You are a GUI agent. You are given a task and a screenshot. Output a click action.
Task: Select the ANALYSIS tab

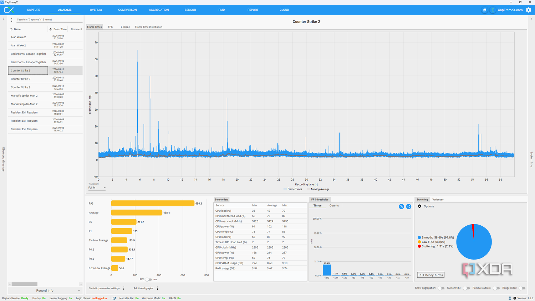(x=65, y=10)
